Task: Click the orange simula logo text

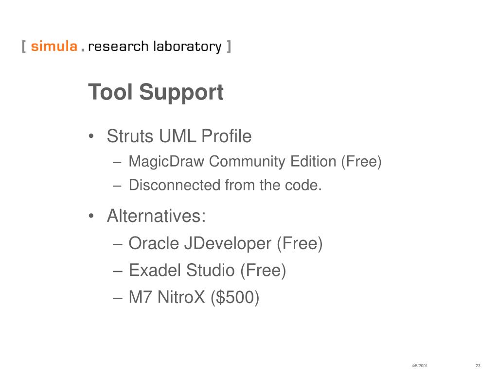Action: 54,46
